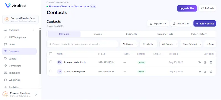Click the Refresh button
This screenshot has width=221, height=100.
(x=207, y=8)
